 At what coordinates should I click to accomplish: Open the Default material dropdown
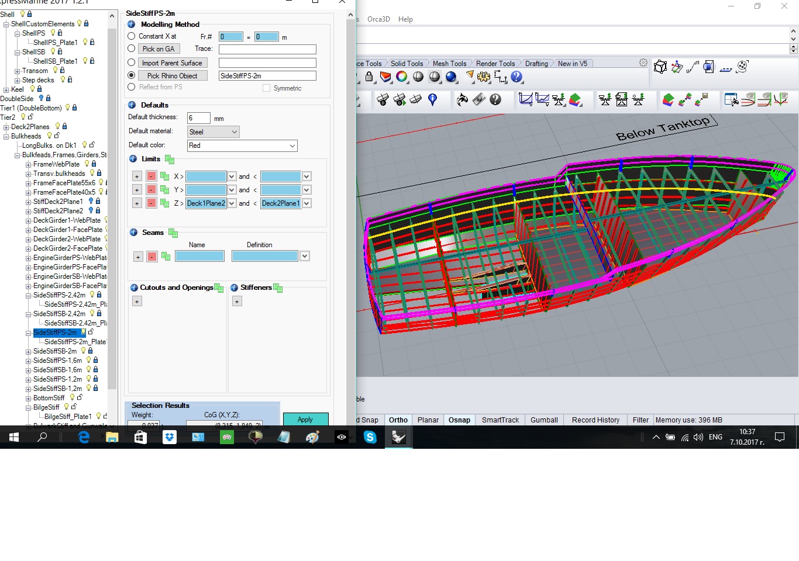(x=213, y=132)
